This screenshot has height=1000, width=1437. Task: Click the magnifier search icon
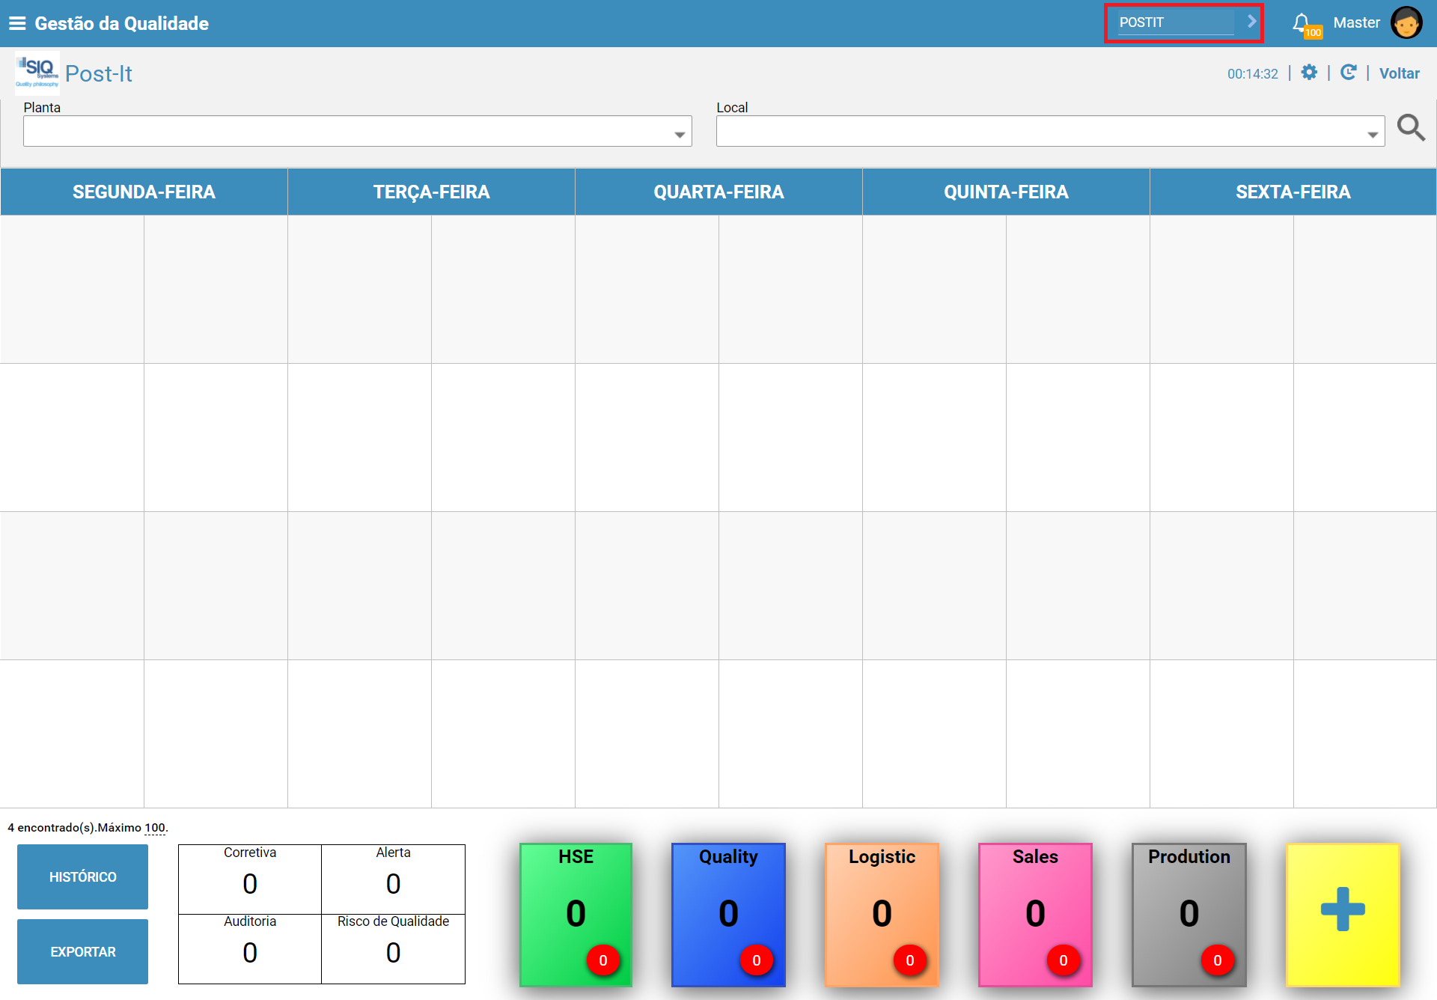tap(1411, 127)
